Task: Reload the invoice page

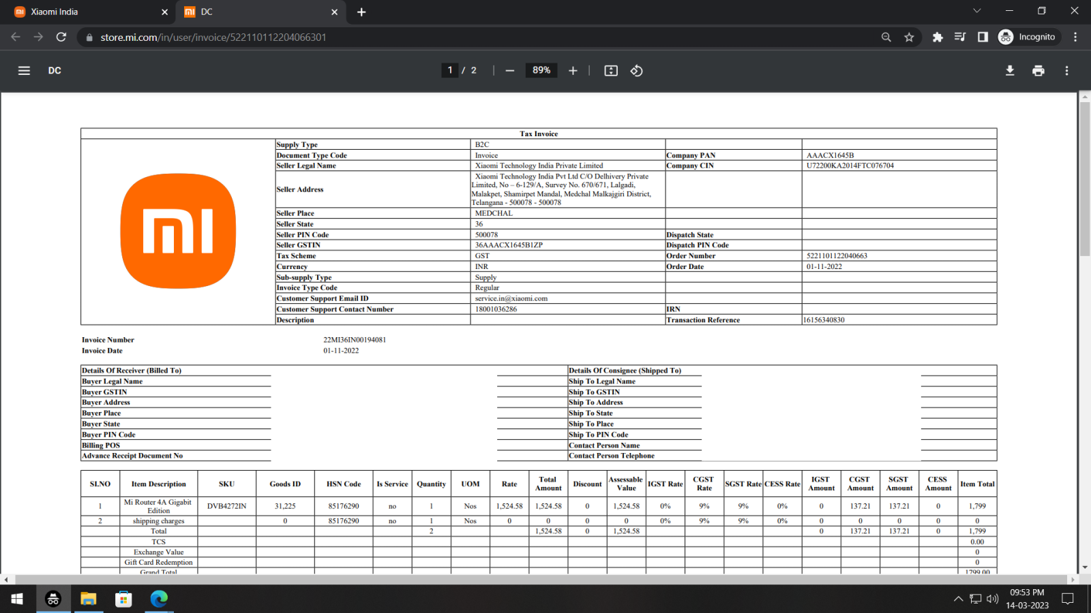Action: [x=61, y=37]
